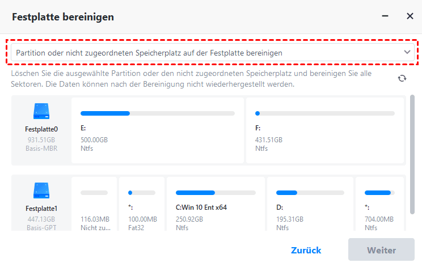The image size is (422, 267).
Task: Expand dropdown using the chevron arrow
Action: tap(407, 52)
